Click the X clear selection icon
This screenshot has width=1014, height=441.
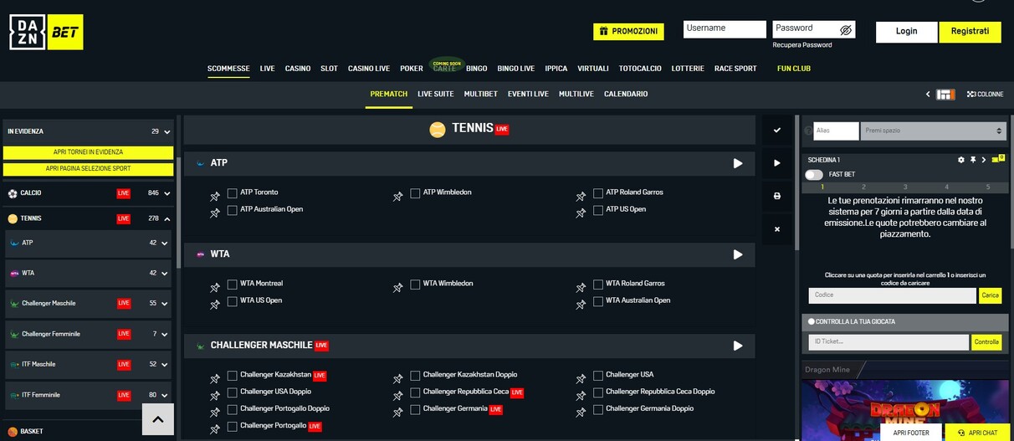tap(777, 228)
